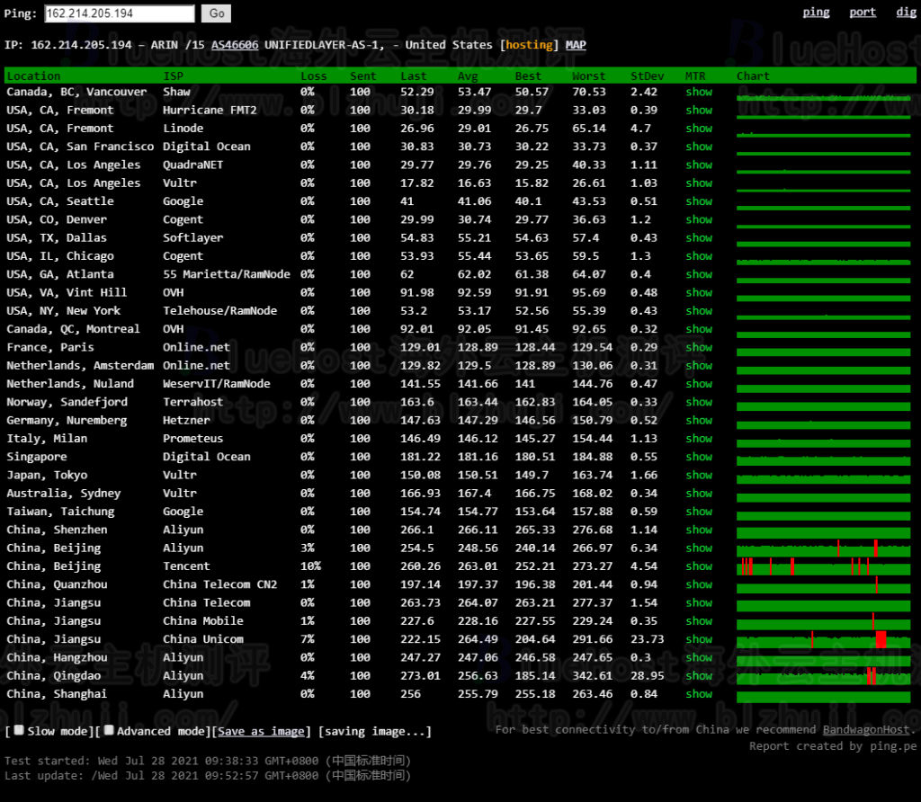Enable the Slow mode checkbox
The image size is (921, 802).
pyautogui.click(x=19, y=730)
